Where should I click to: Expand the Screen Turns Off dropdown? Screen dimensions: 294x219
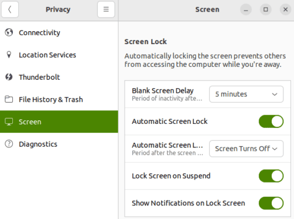[x=246, y=149]
